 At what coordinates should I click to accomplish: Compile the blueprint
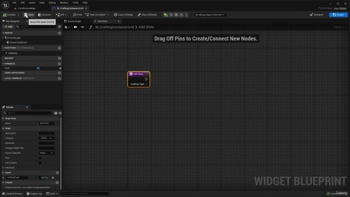coord(9,15)
